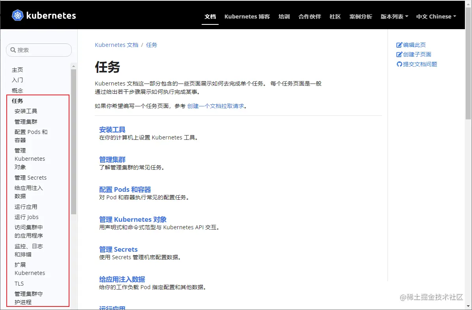472x310 pixels.
Task: Open the 管理 Secrets heading link in content
Action: pyautogui.click(x=118, y=249)
